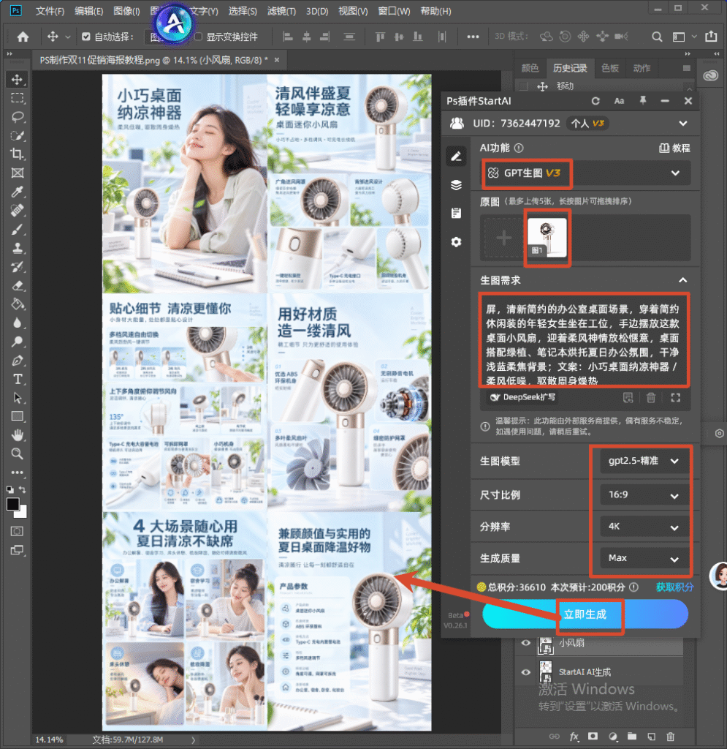Screen dimensions: 727x749
Task: Toggle Quick Mask mode
Action: (x=18, y=531)
